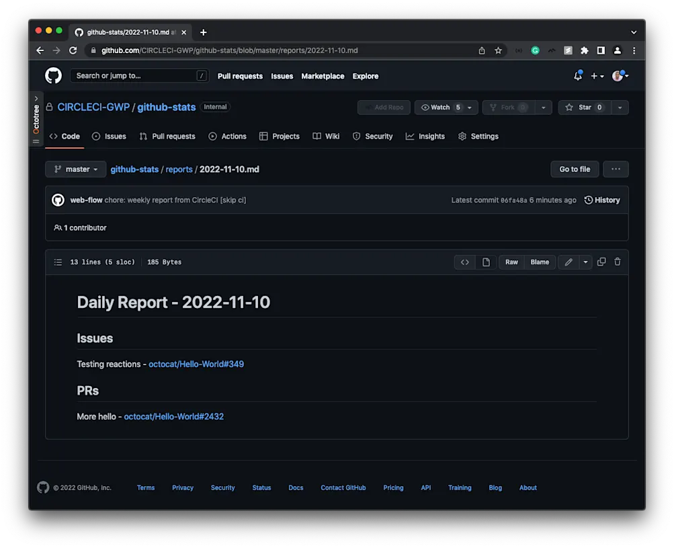Image resolution: width=674 pixels, height=548 pixels.
Task: Close the github-stats browser tab
Action: [184, 32]
